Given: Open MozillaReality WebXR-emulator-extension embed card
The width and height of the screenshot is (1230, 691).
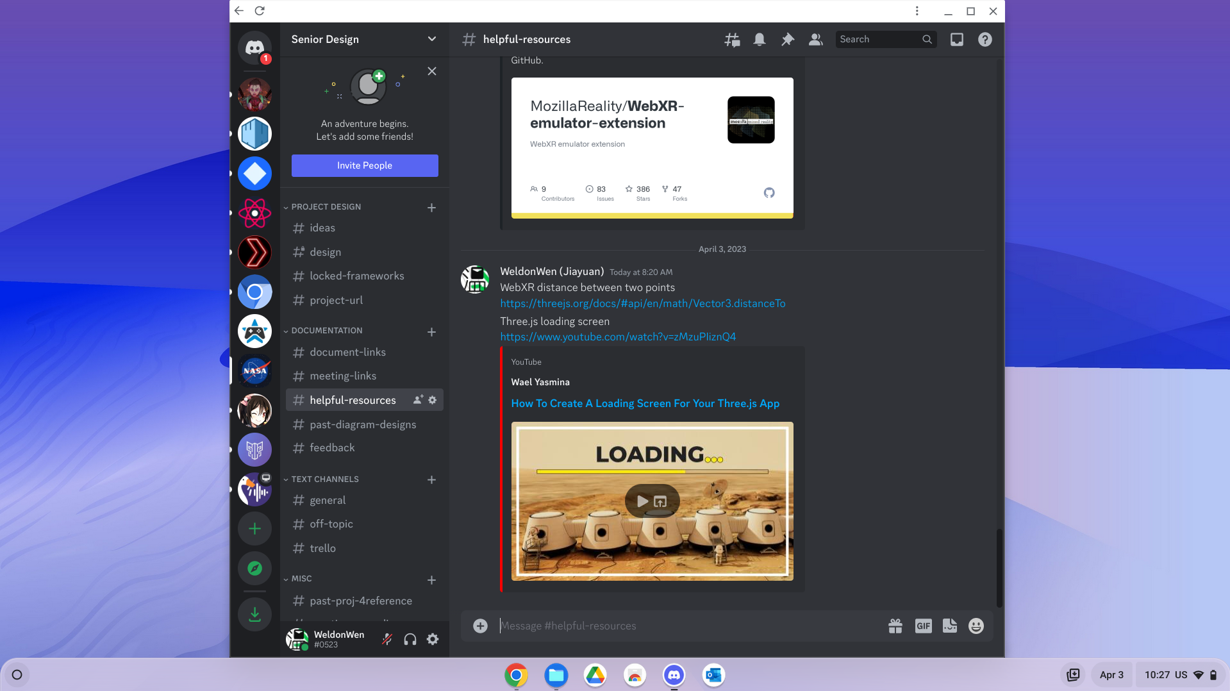Looking at the screenshot, I should (652, 148).
